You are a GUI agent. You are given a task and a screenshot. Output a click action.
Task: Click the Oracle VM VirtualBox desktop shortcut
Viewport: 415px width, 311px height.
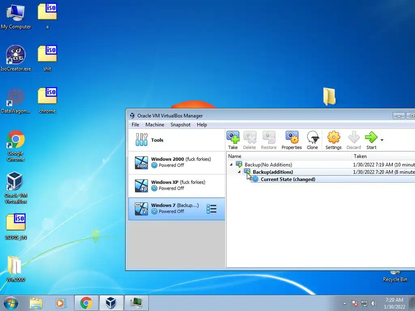pyautogui.click(x=16, y=187)
